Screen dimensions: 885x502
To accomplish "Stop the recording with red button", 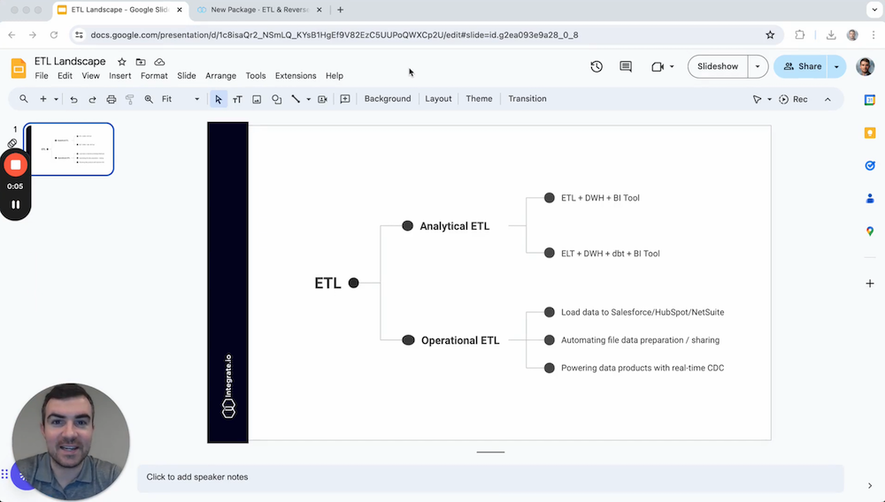I will tap(15, 165).
